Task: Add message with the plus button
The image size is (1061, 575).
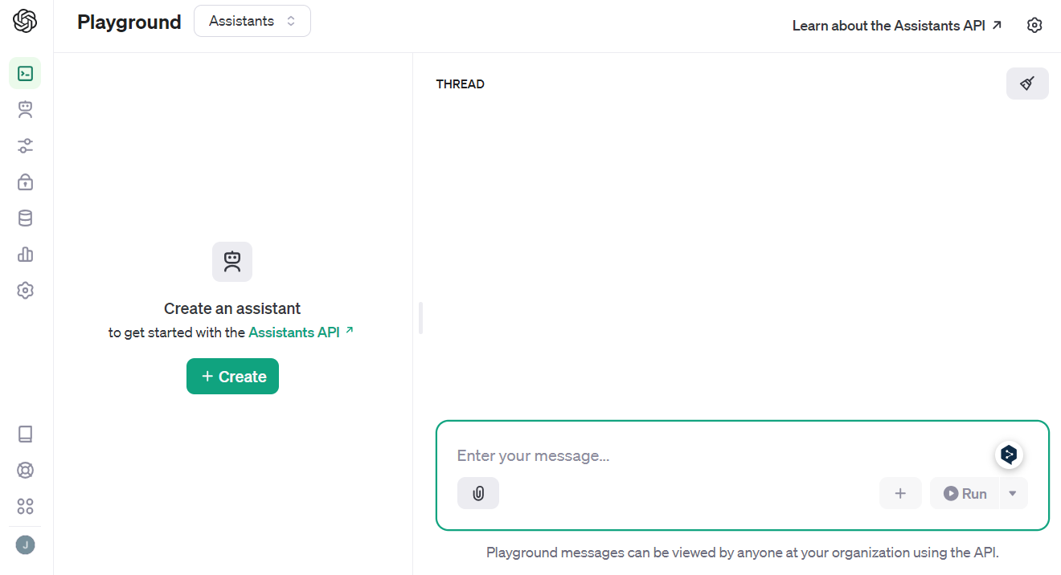Action: click(x=900, y=493)
